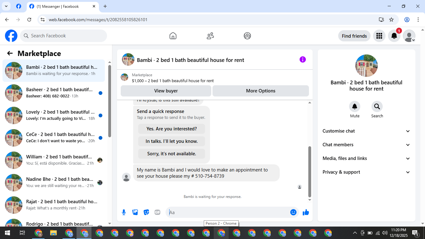The height and width of the screenshot is (239, 425).
Task: Open Task View on taskbar
Action: coord(22,233)
